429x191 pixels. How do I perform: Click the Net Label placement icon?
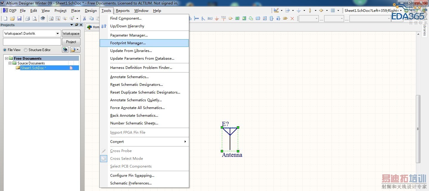point(210,18)
